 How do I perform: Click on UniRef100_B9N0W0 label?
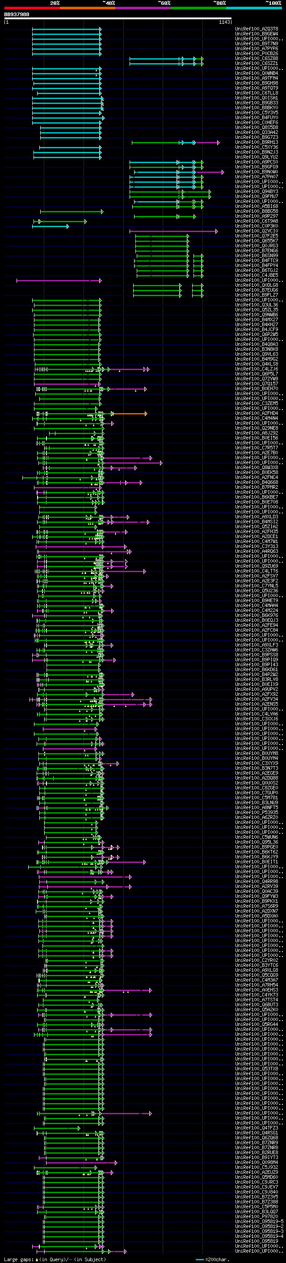tap(257, 172)
